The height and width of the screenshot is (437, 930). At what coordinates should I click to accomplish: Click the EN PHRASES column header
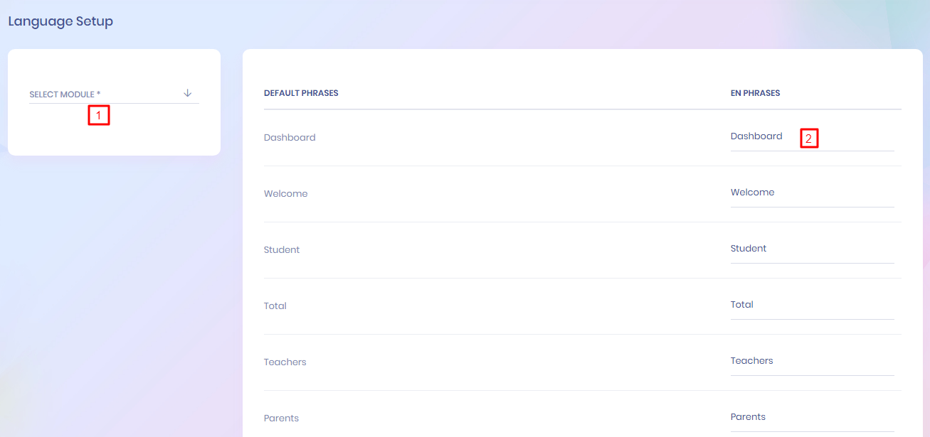(755, 93)
